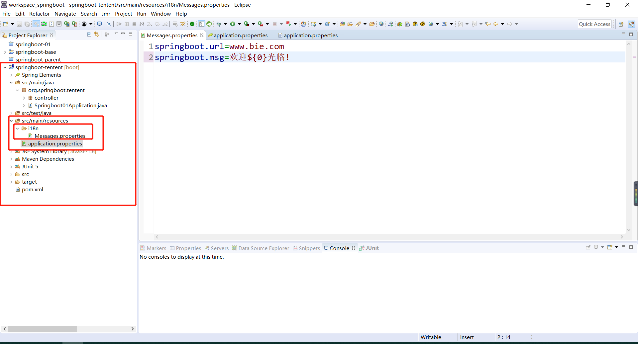Click the green Boot Dashboard power icon
Screen dimensions: 638x344
pos(192,24)
